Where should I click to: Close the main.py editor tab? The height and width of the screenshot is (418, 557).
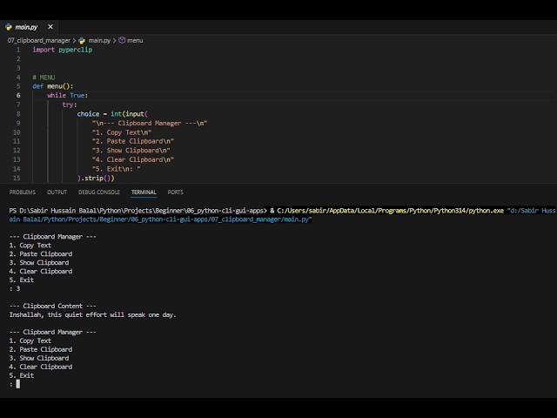click(x=50, y=27)
